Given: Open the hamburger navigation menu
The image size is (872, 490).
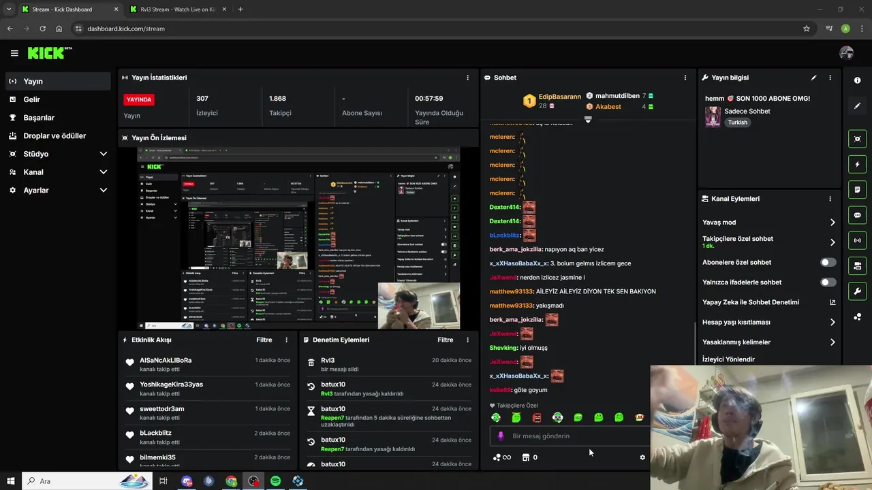Looking at the screenshot, I should tap(14, 53).
